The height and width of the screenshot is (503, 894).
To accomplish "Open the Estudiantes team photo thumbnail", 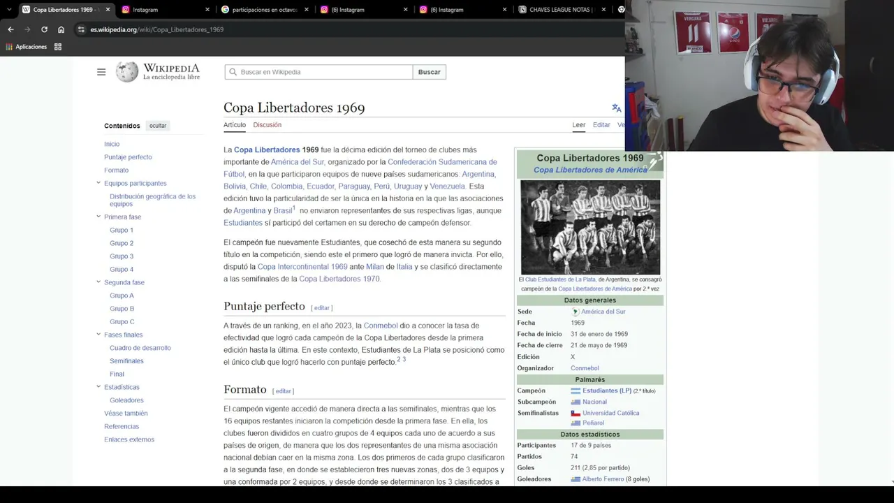I will [590, 227].
